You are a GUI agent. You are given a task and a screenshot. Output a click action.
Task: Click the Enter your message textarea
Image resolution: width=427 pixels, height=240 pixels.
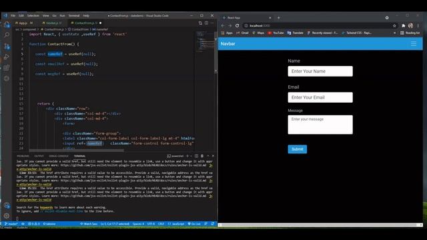[x=320, y=125]
